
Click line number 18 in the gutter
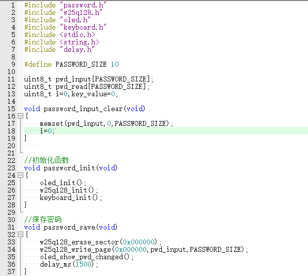pyautogui.click(x=11, y=131)
